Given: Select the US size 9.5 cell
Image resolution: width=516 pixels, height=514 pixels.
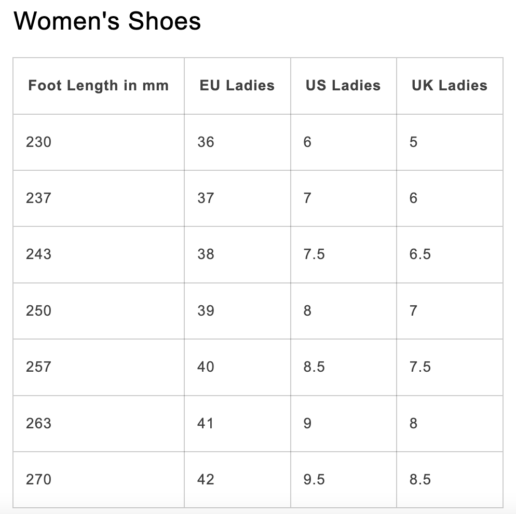Looking at the screenshot, I should click(x=344, y=479).
